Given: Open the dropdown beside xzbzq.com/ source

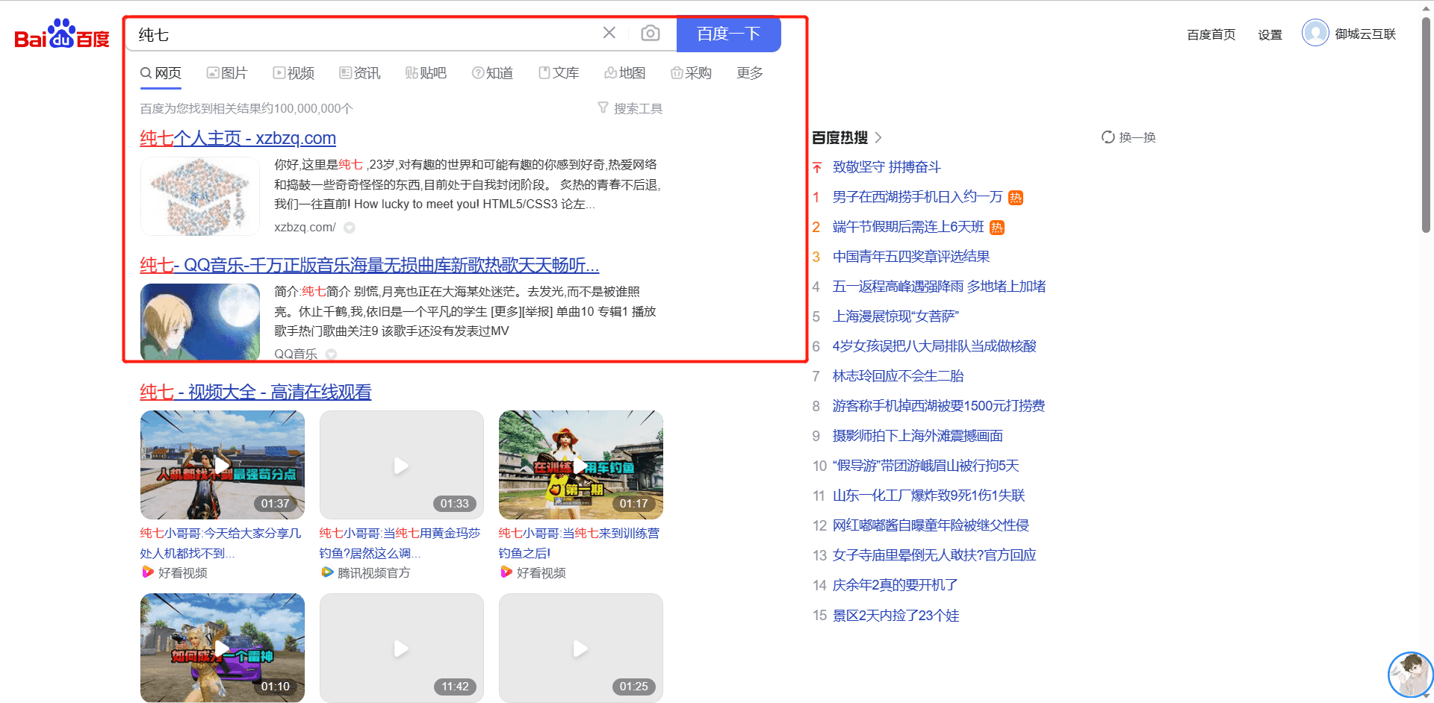Looking at the screenshot, I should 350,228.
